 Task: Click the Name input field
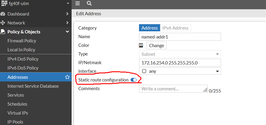[180, 37]
